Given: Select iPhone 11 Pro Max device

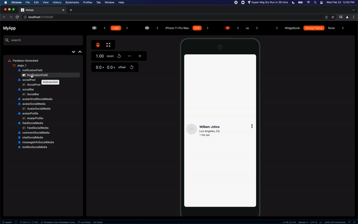Looking at the screenshot, I should tap(177, 28).
